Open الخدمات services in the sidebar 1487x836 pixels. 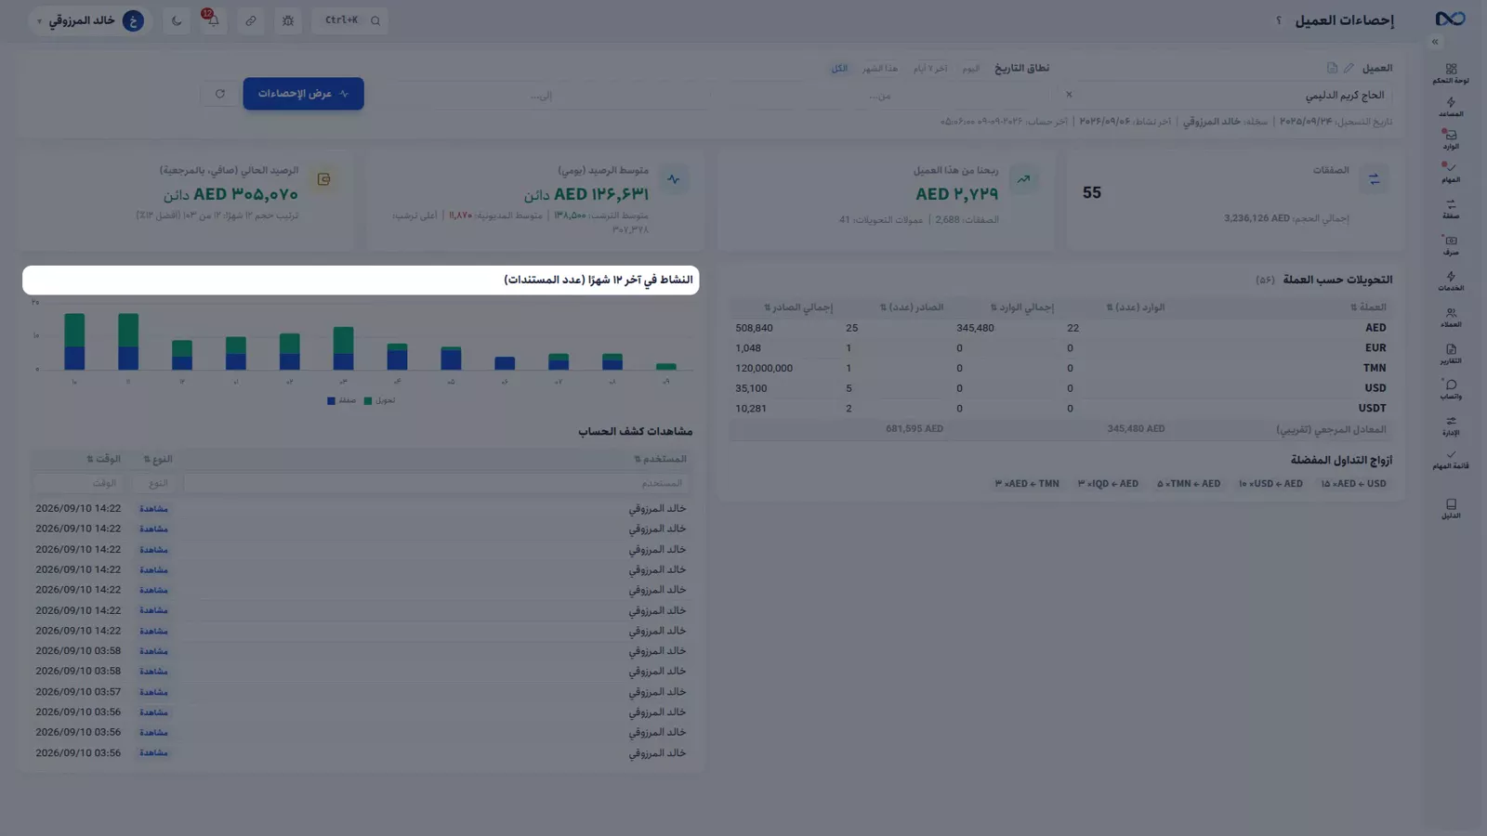(1451, 281)
